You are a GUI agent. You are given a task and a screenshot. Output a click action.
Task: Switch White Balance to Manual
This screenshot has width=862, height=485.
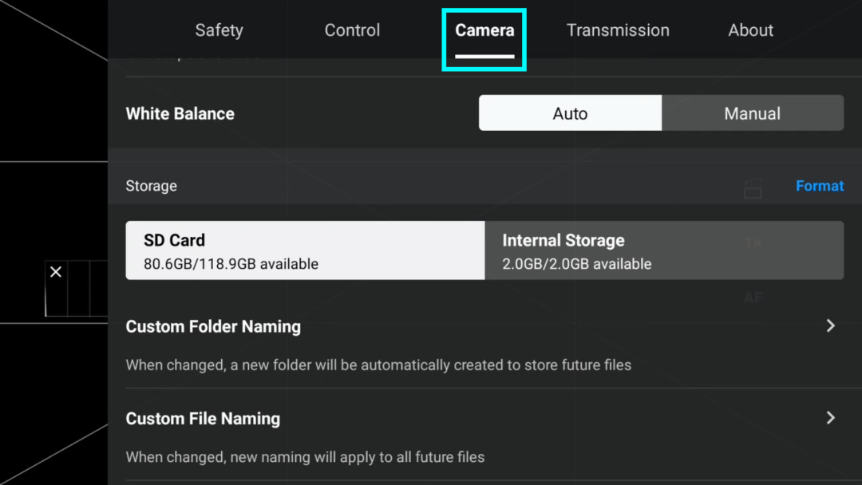pyautogui.click(x=752, y=112)
